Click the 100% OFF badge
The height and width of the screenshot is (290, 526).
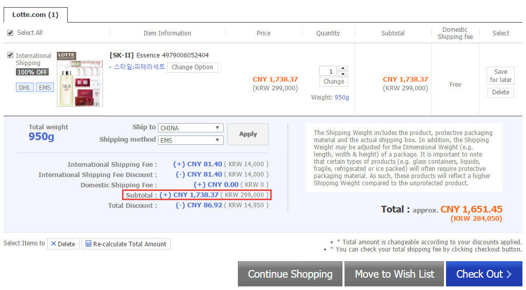coord(32,72)
